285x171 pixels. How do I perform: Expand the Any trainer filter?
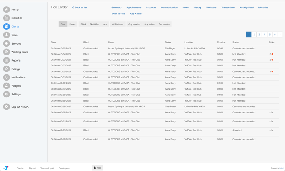pyautogui.click(x=150, y=24)
